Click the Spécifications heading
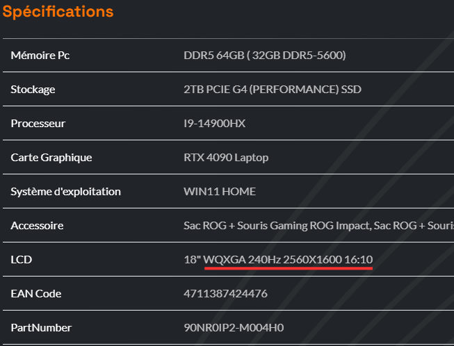Viewport: 454px width, 346px height. click(58, 12)
